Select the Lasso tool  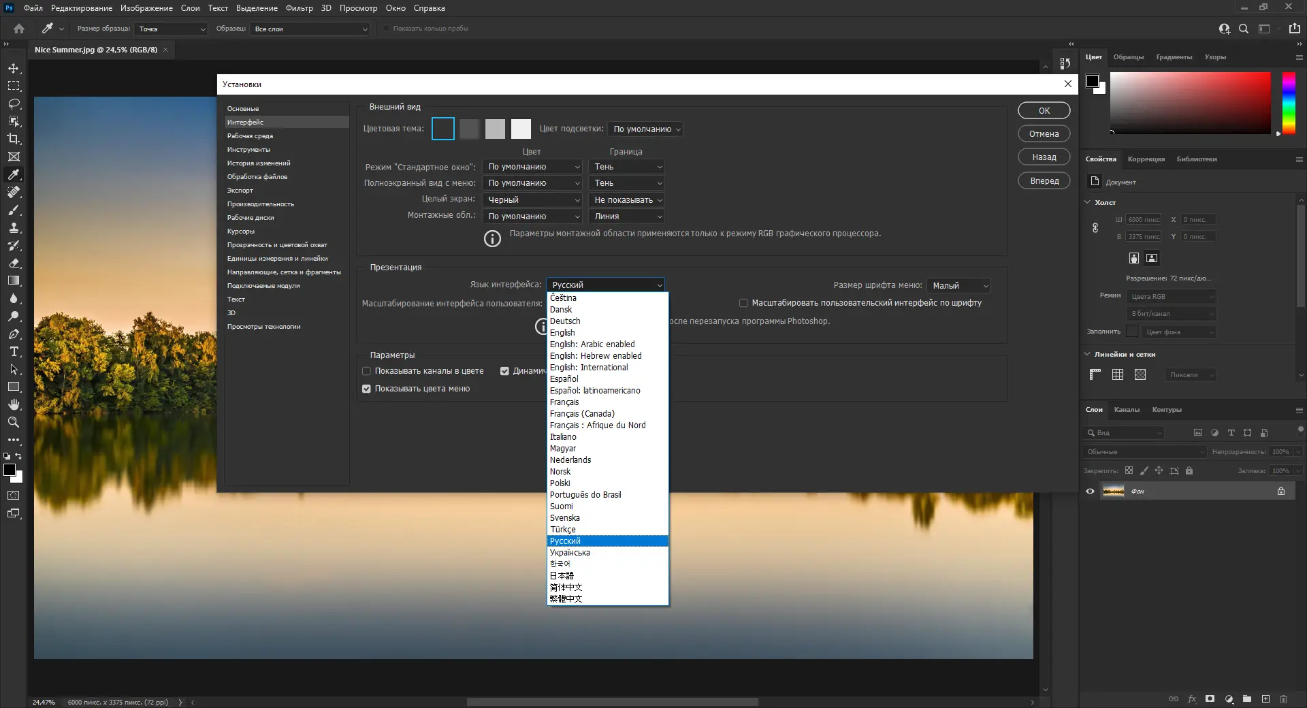tap(14, 103)
